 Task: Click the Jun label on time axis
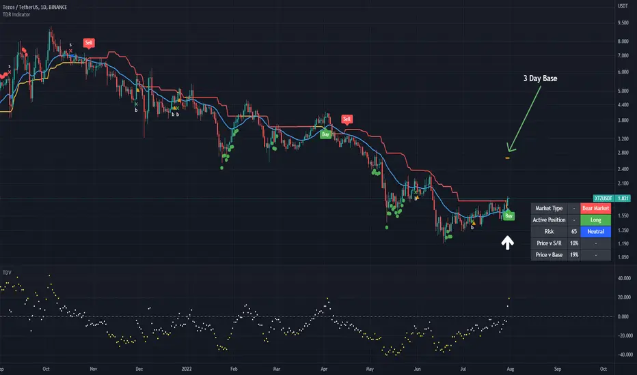click(417, 369)
